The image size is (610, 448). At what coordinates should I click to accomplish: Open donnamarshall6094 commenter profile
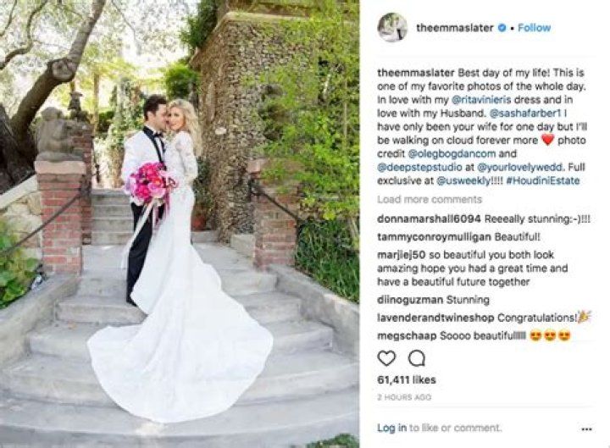pyautogui.click(x=429, y=219)
